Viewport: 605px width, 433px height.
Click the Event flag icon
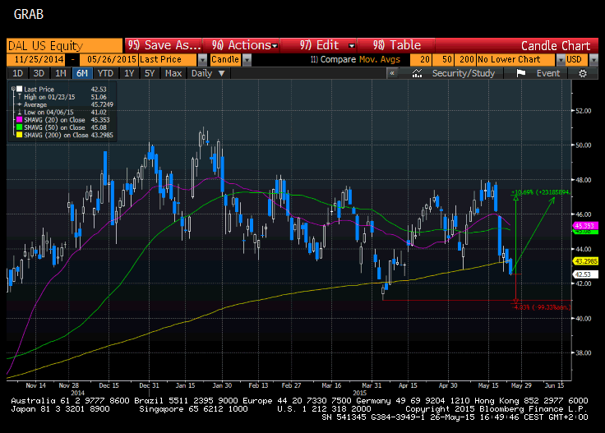tap(521, 73)
